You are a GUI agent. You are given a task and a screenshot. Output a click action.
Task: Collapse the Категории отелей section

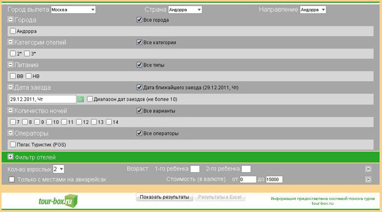tap(10, 42)
